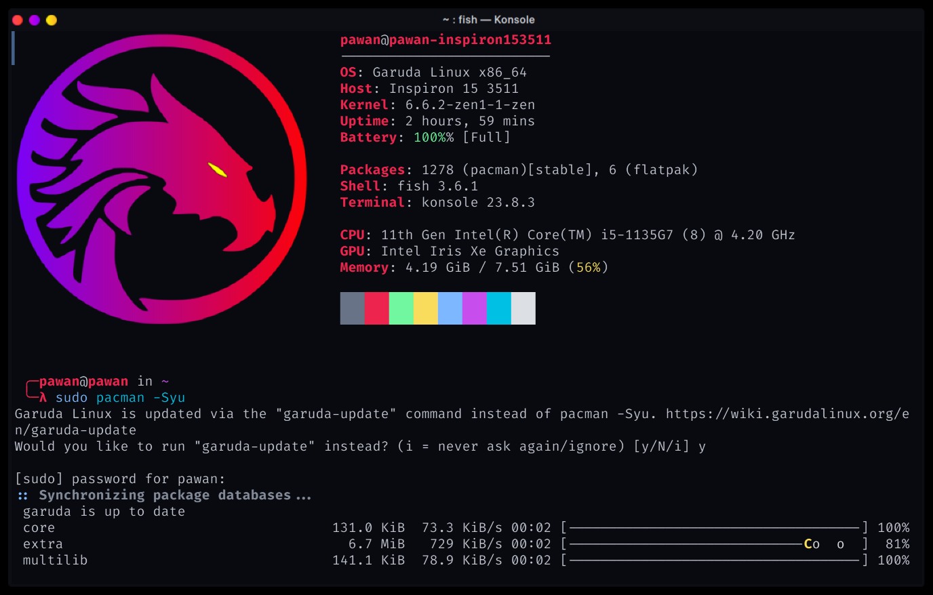Screen dimensions: 933x595
Task: Click the yellow eagle eye in logo
Action: point(217,169)
